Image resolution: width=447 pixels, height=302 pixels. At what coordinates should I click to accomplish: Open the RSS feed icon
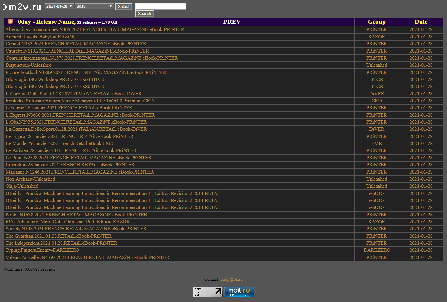(11, 21)
